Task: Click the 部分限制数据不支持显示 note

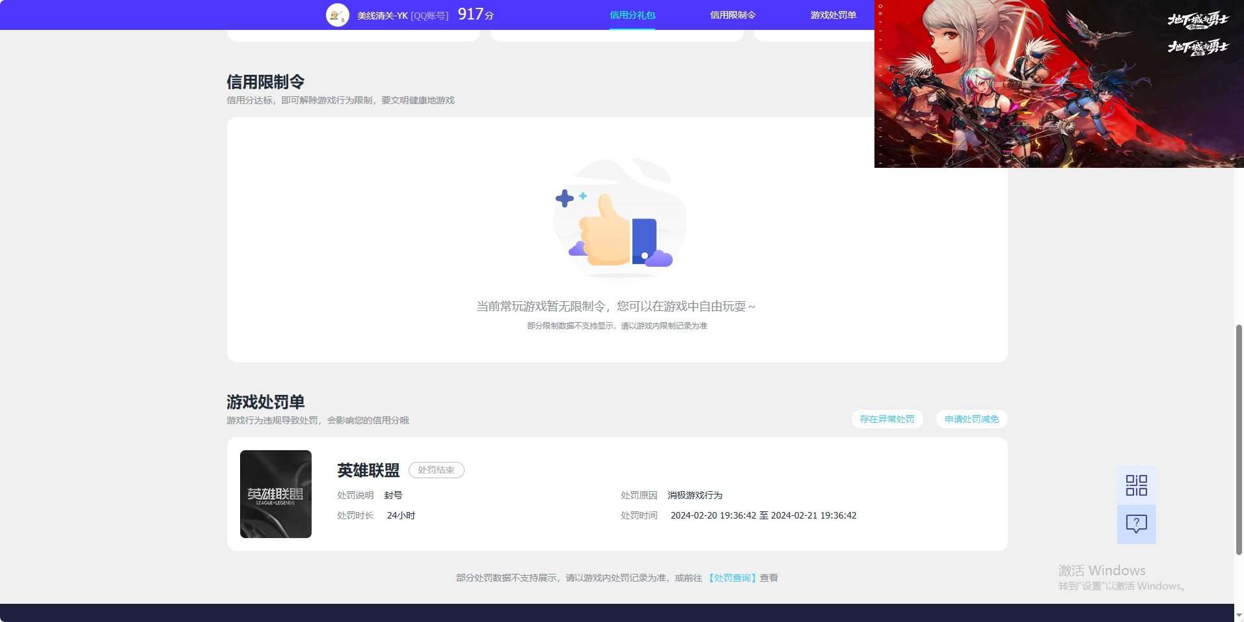Action: tap(617, 325)
